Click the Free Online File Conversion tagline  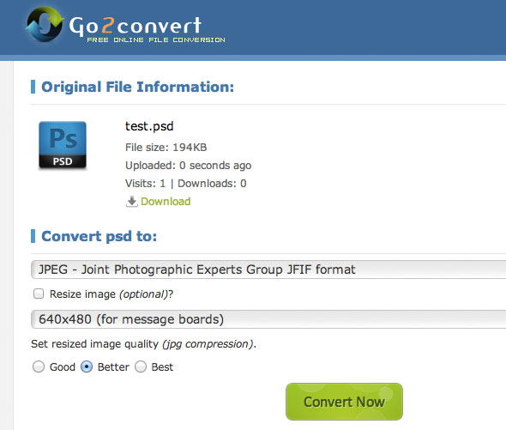click(x=156, y=40)
